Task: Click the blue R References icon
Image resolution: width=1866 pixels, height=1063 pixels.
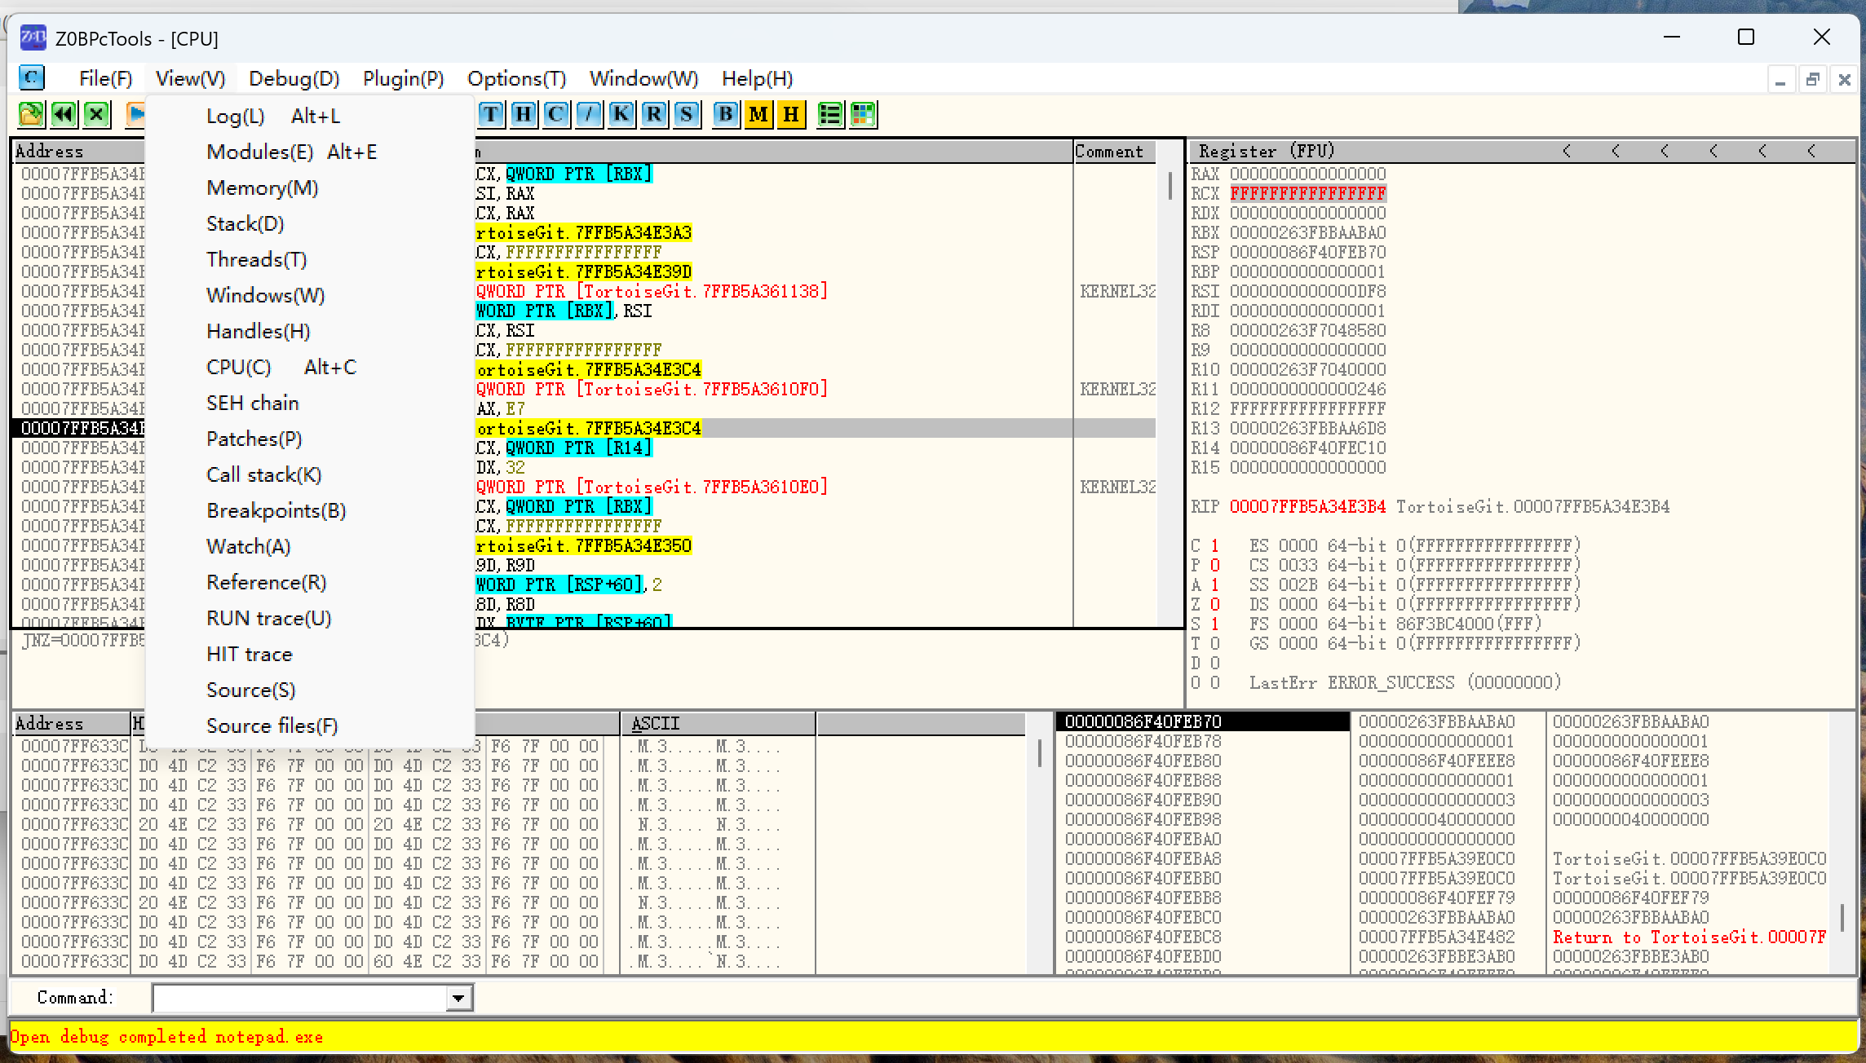Action: click(654, 114)
